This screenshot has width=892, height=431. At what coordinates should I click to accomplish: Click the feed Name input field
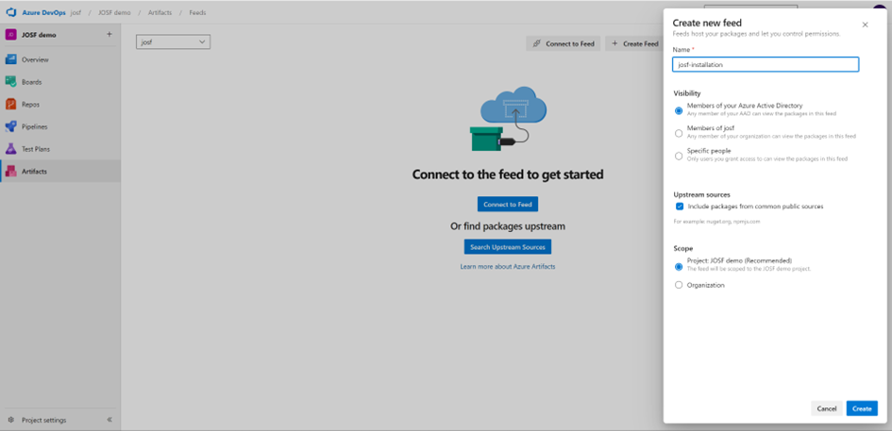(x=765, y=65)
